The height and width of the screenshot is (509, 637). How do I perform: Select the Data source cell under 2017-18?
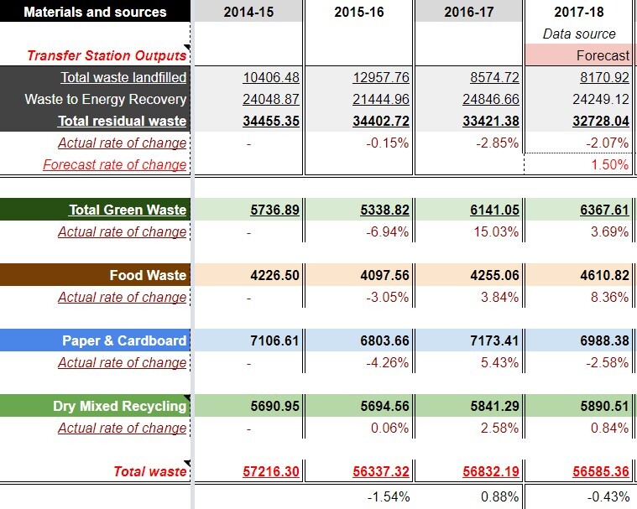pyautogui.click(x=579, y=34)
